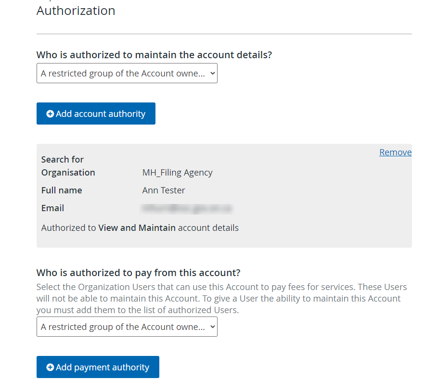
Task: Open the payment authorization dropdown
Action: 127,327
